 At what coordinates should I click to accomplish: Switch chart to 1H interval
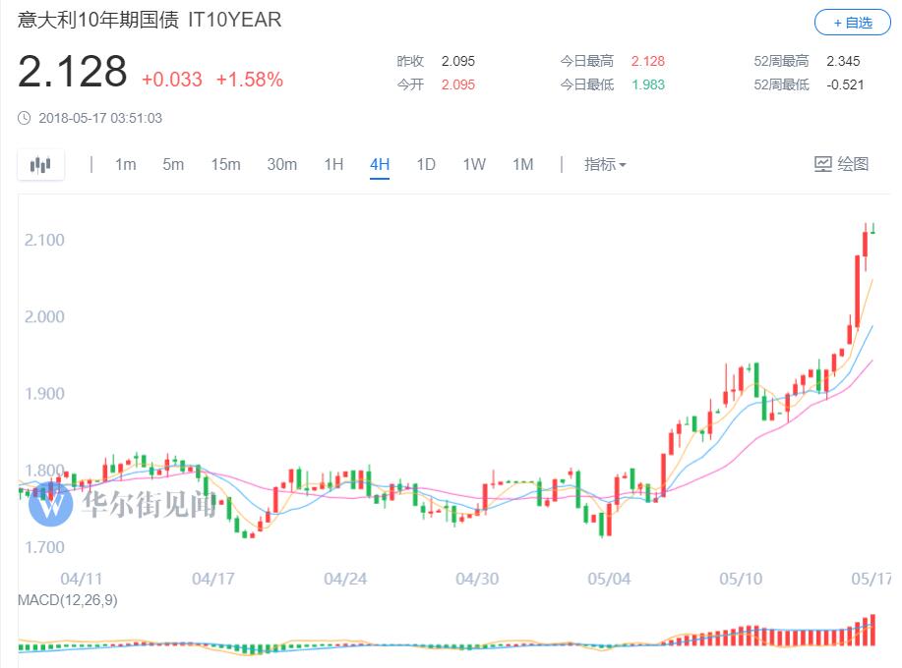point(333,165)
